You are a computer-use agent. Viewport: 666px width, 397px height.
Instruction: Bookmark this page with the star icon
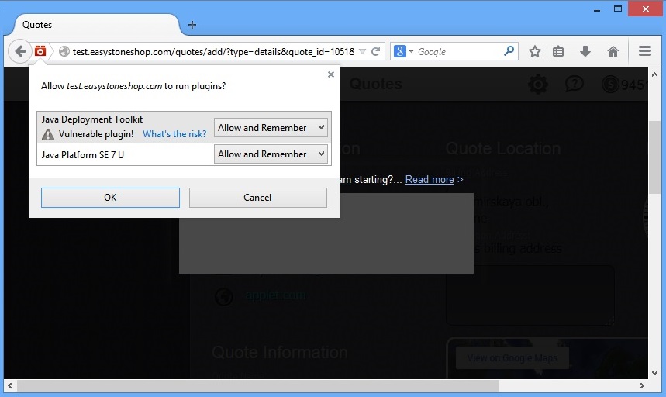534,52
